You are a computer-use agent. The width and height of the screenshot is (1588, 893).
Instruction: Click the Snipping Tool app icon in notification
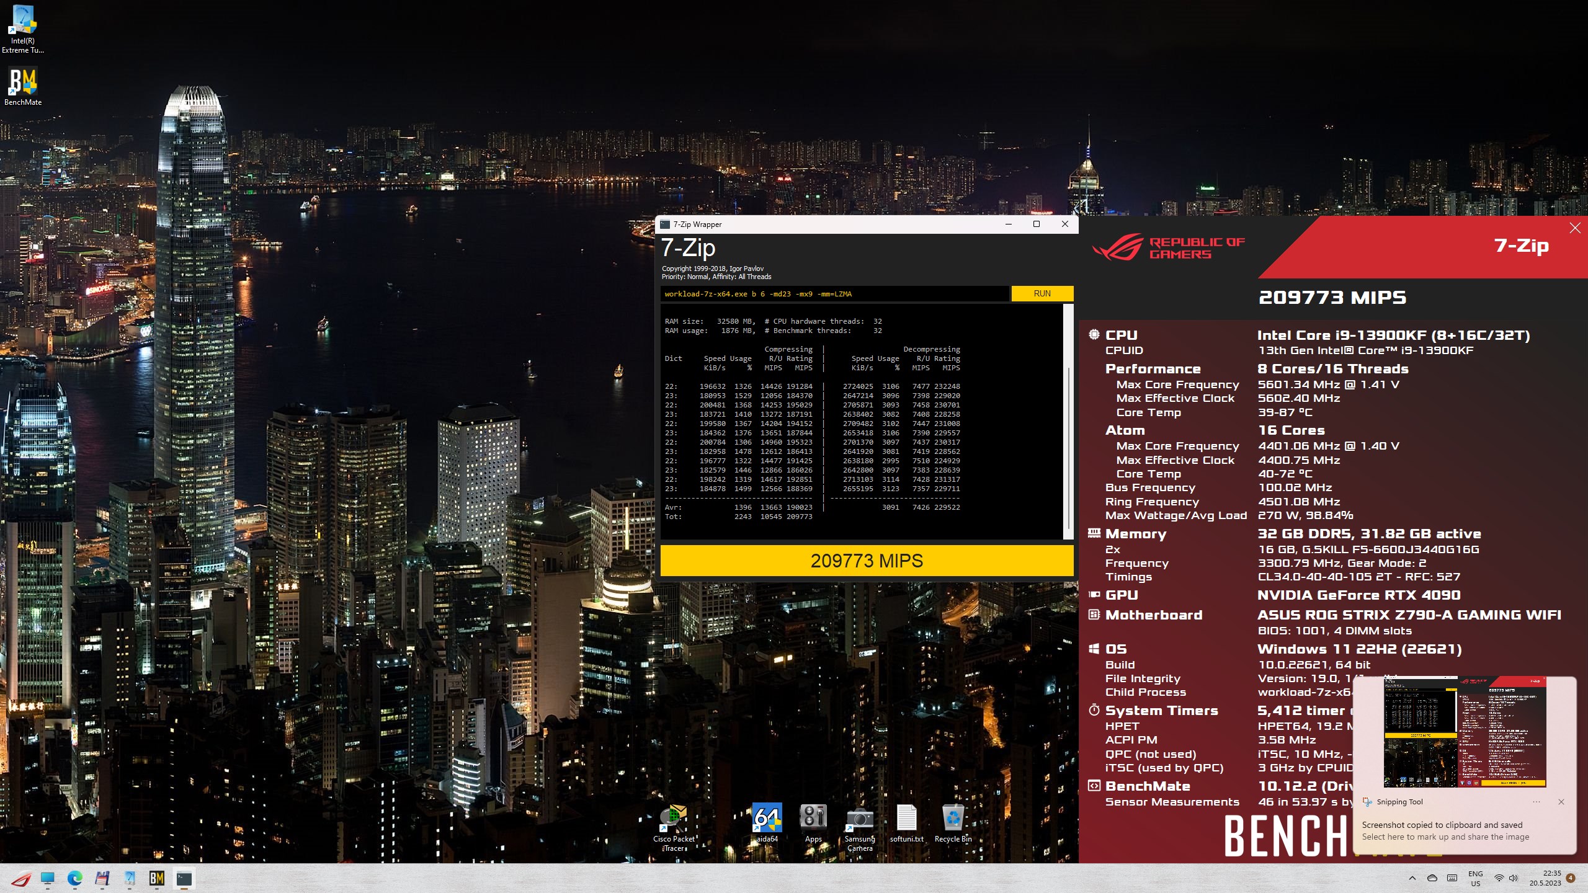pyautogui.click(x=1367, y=802)
